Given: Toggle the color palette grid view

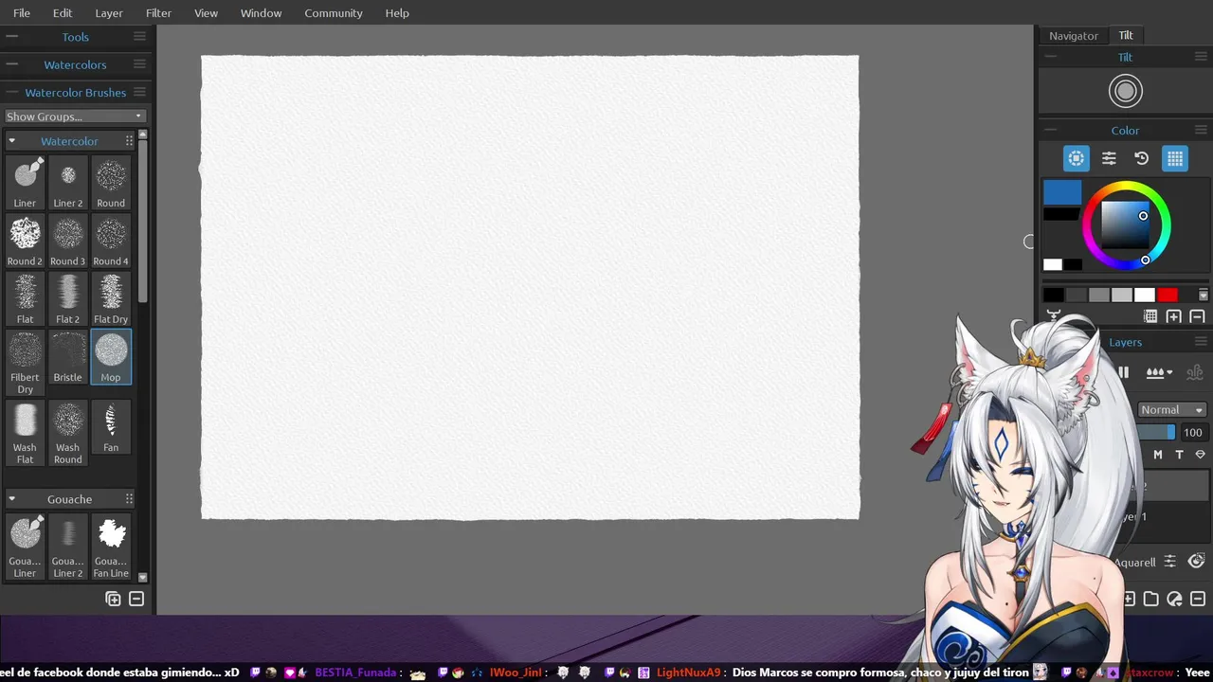Looking at the screenshot, I should pos(1175,158).
